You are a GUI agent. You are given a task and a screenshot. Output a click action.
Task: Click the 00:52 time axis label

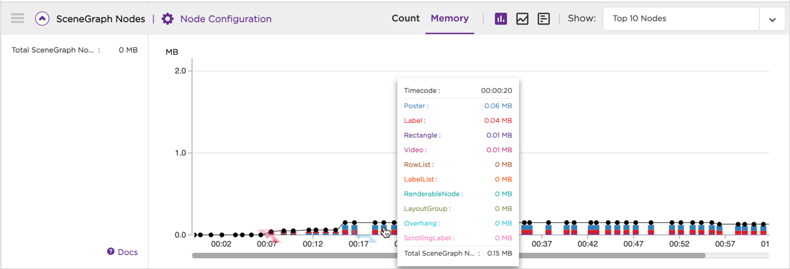click(x=679, y=244)
